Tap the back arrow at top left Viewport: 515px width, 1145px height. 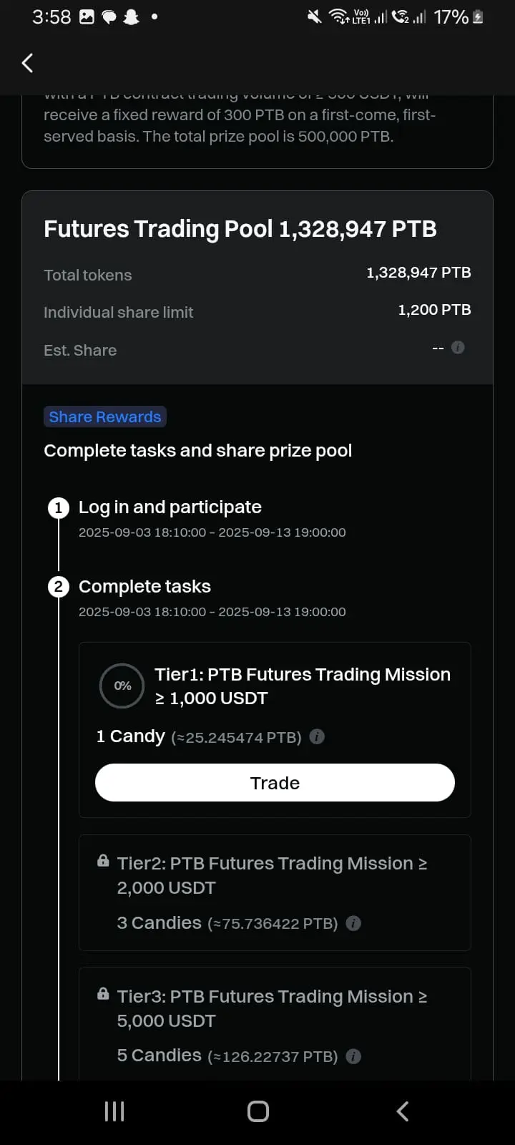tap(27, 63)
